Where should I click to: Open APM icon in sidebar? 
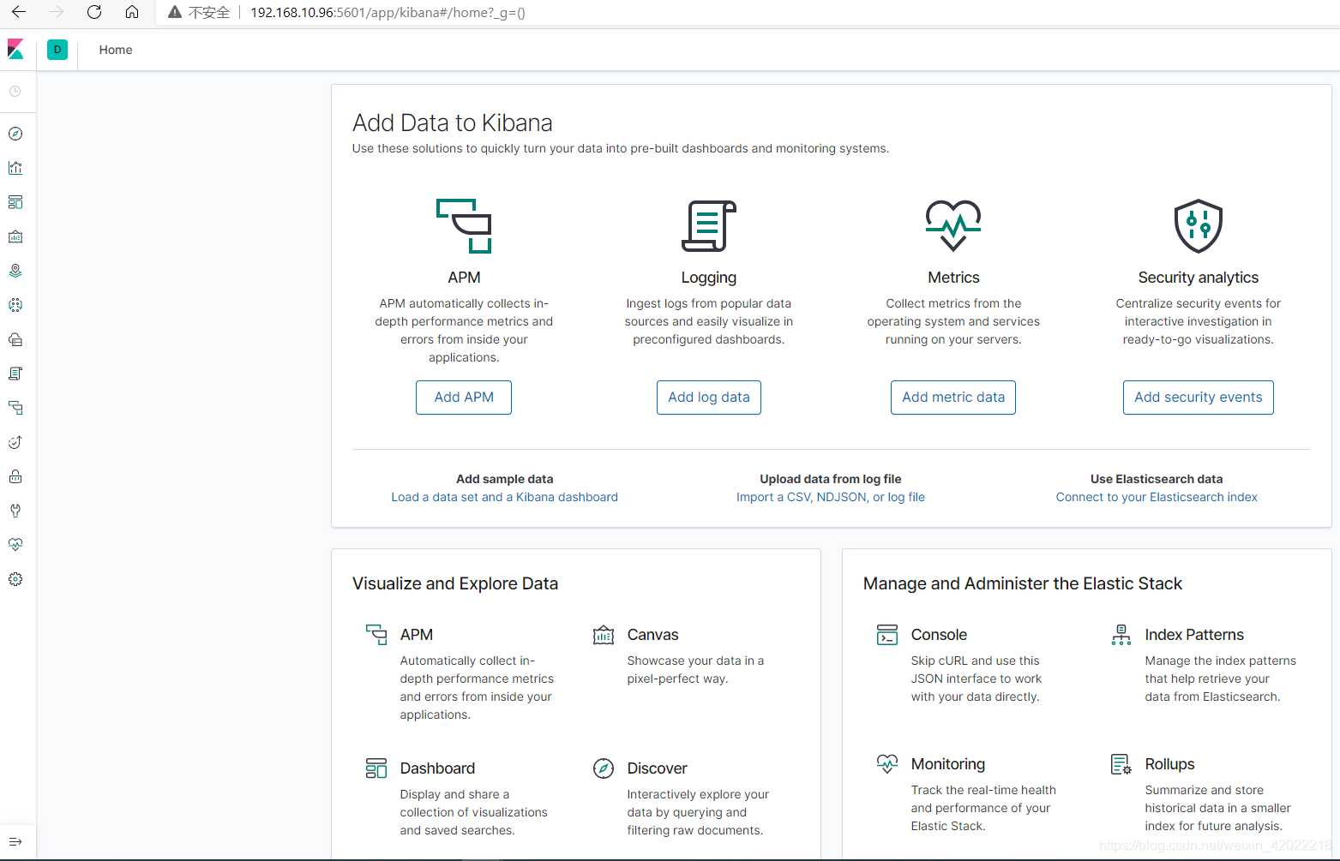click(15, 408)
